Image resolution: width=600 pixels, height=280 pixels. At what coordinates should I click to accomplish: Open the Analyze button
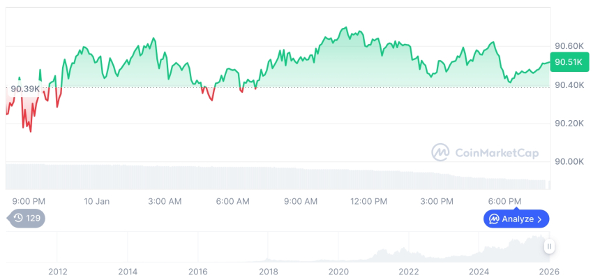click(x=516, y=219)
